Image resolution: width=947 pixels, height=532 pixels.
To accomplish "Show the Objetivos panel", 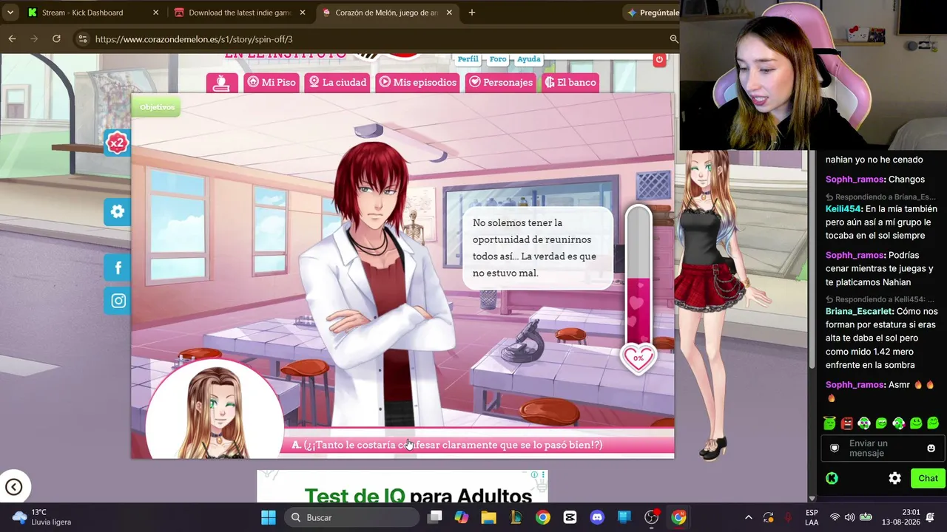I will pos(157,107).
